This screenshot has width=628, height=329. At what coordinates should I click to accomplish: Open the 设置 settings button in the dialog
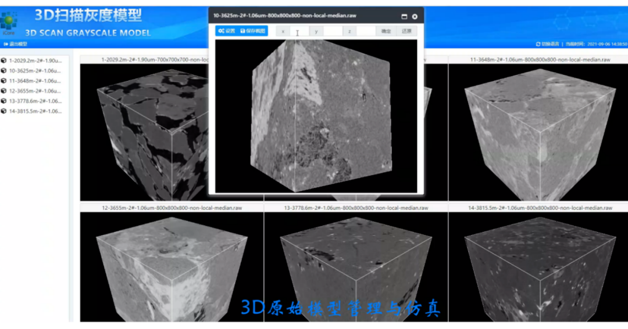[226, 31]
